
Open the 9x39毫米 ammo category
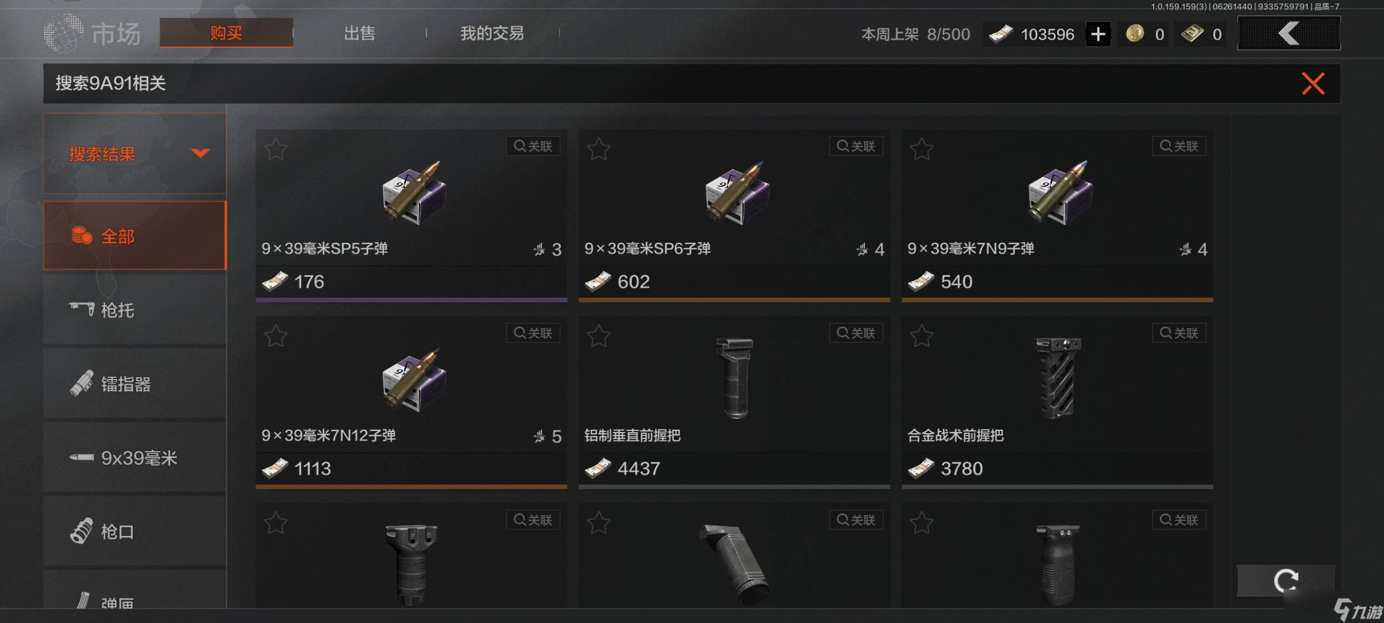[135, 458]
